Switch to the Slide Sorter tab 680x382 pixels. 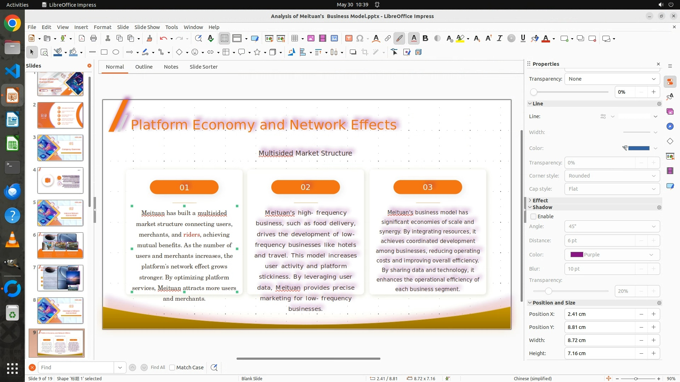point(203,67)
